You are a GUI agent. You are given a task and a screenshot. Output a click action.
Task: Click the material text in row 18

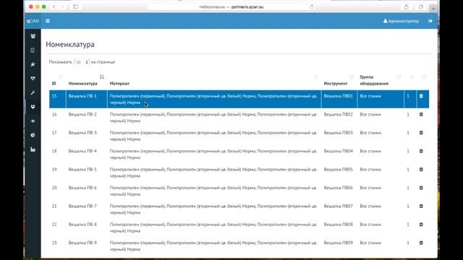[213, 154]
